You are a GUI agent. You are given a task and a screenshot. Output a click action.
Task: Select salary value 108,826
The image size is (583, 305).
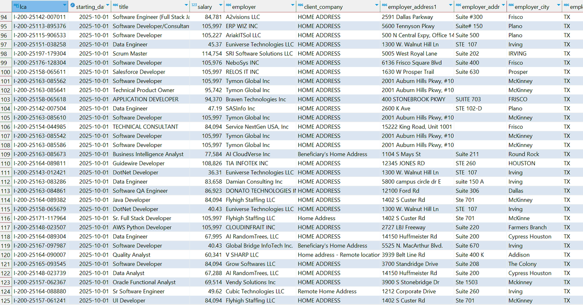pyautogui.click(x=207, y=163)
